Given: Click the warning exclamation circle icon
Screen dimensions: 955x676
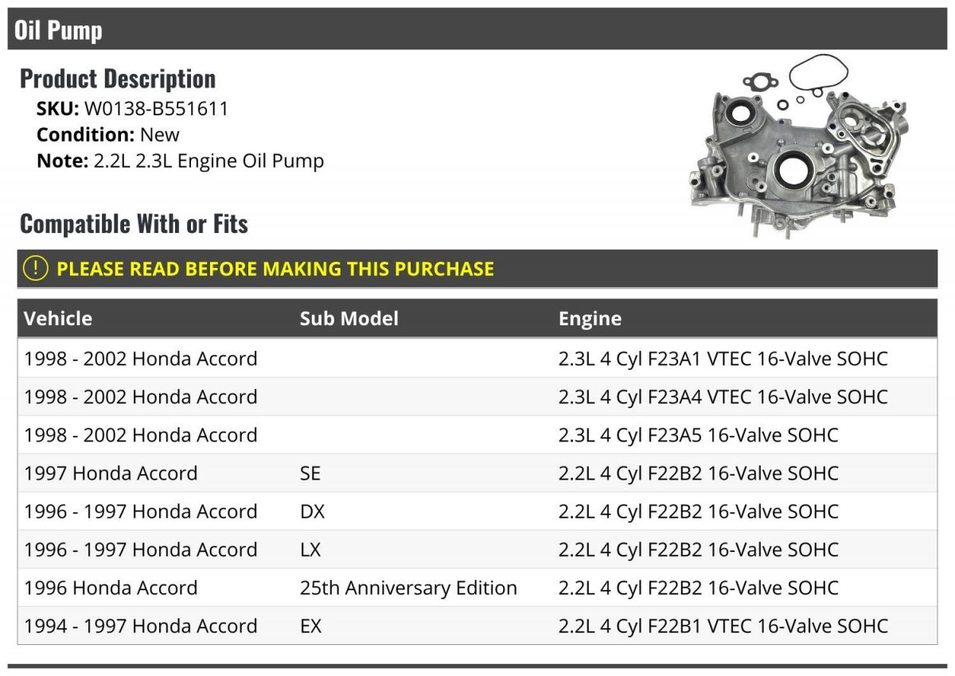Looking at the screenshot, I should tap(36, 269).
